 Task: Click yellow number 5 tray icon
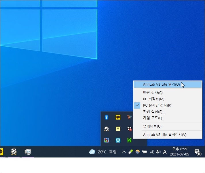(x=118, y=129)
